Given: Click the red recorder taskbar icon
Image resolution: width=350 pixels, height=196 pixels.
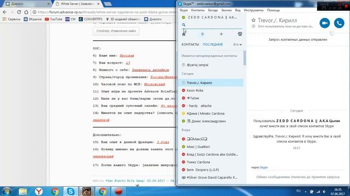Looking at the screenshot, I should point(119,191).
